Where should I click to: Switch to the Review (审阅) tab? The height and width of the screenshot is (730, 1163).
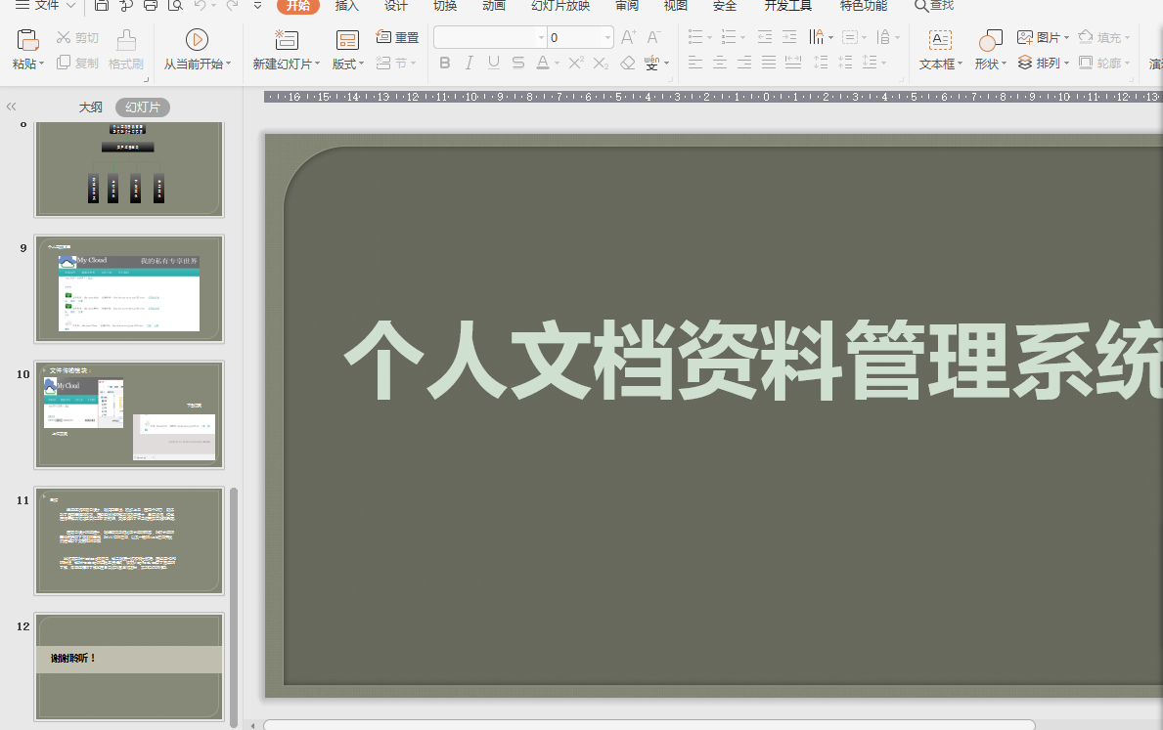click(x=627, y=5)
